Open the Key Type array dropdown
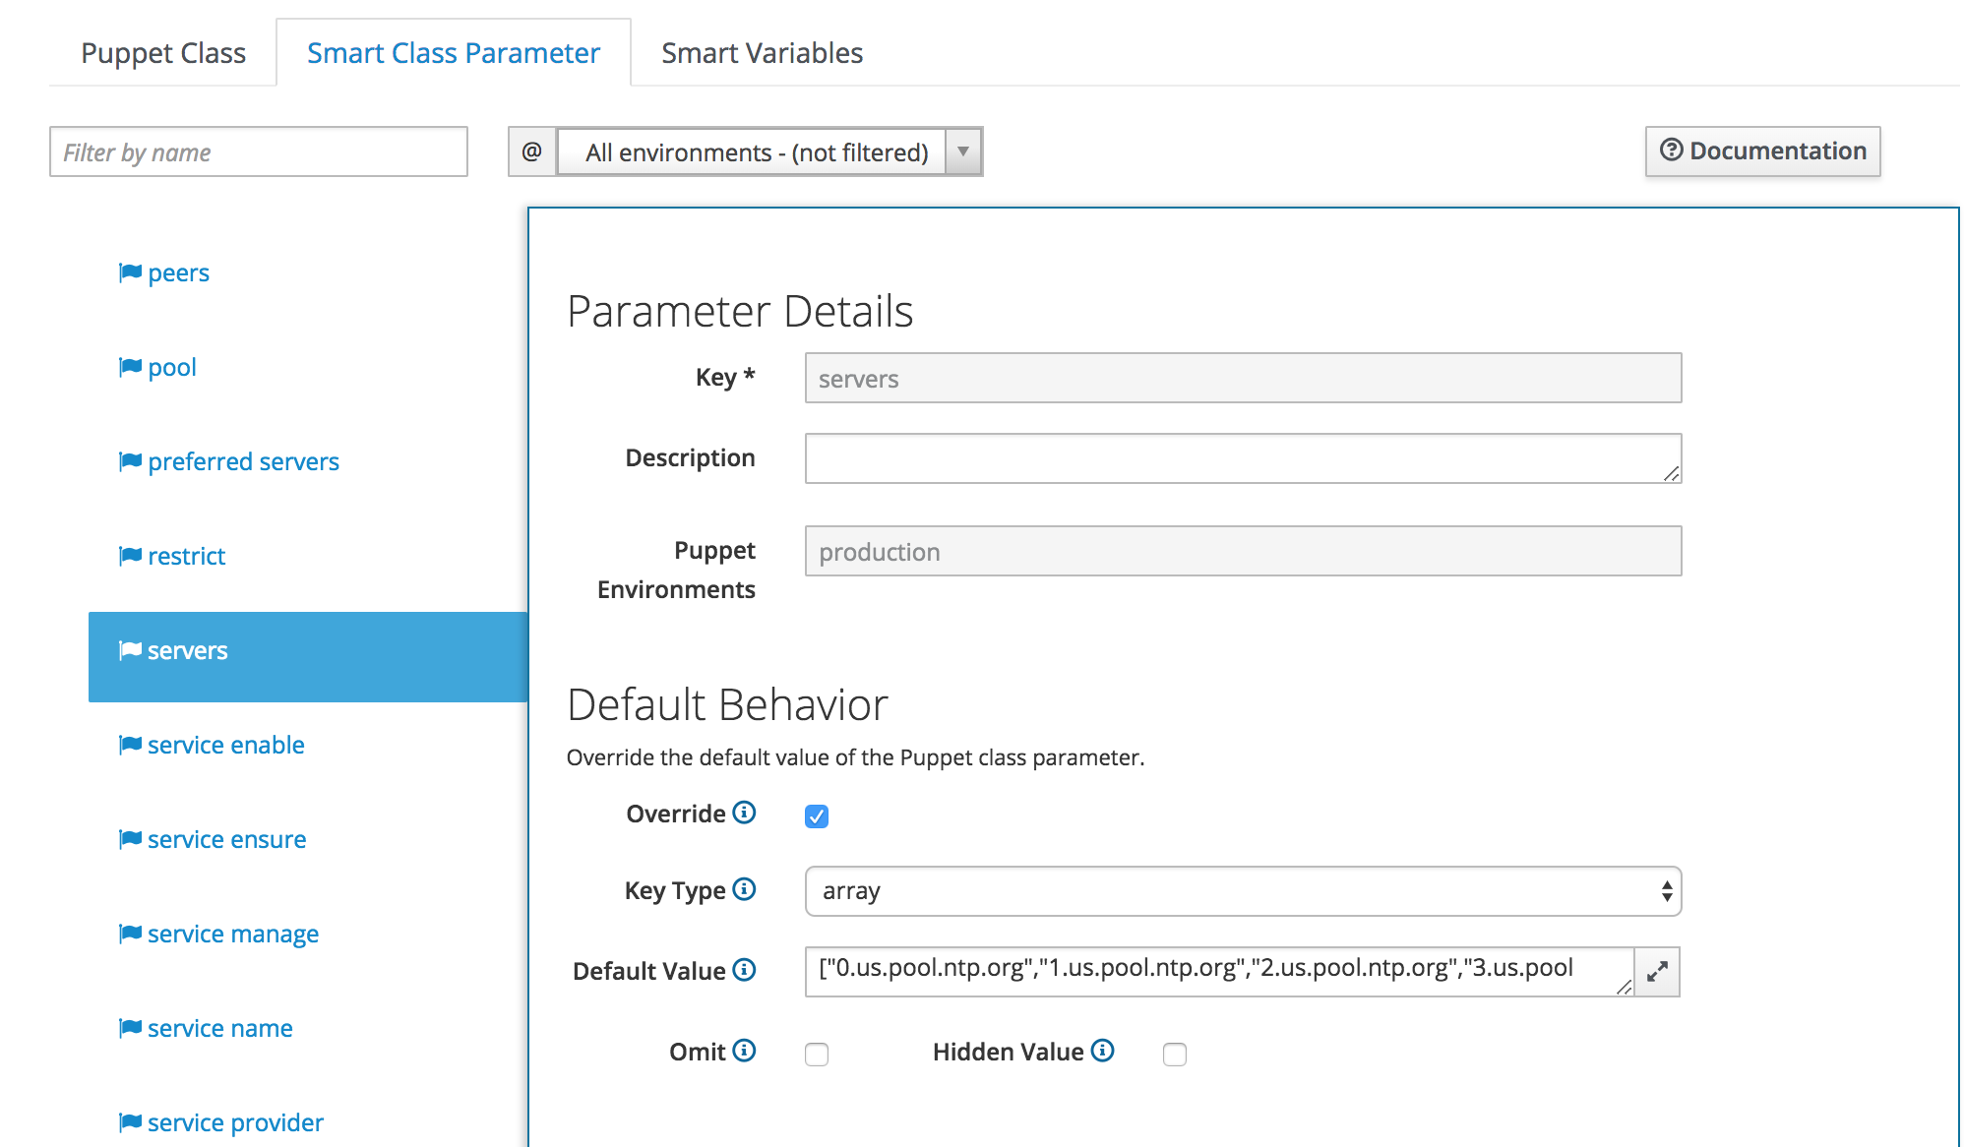The height and width of the screenshot is (1147, 1964). pyautogui.click(x=1242, y=891)
